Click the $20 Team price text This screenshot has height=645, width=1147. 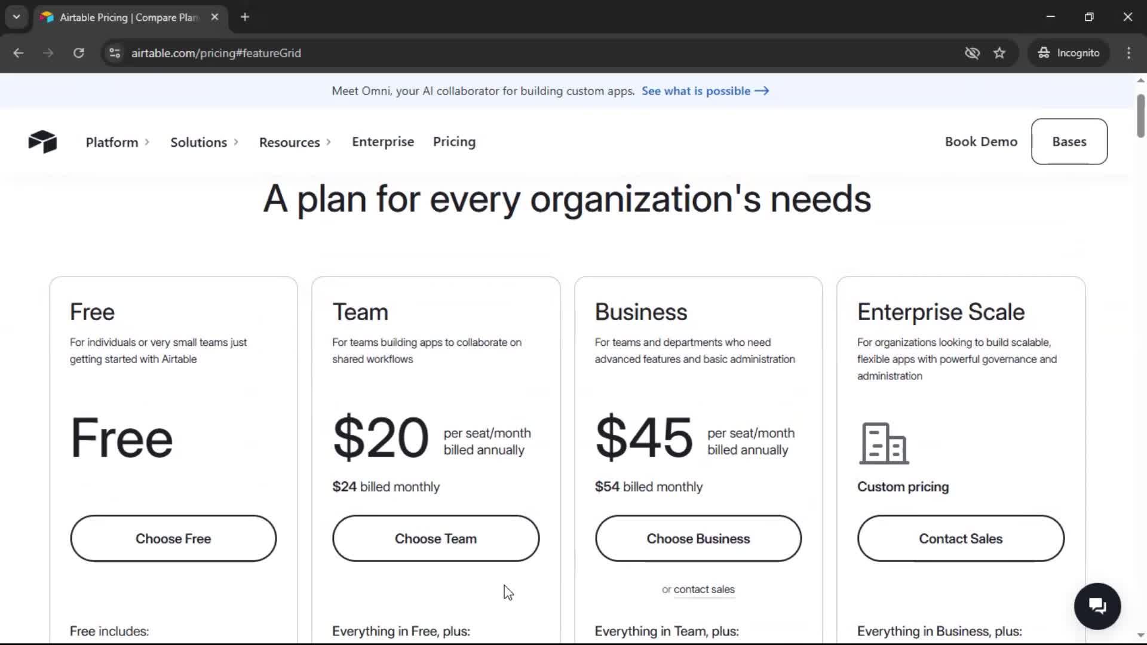tap(381, 438)
